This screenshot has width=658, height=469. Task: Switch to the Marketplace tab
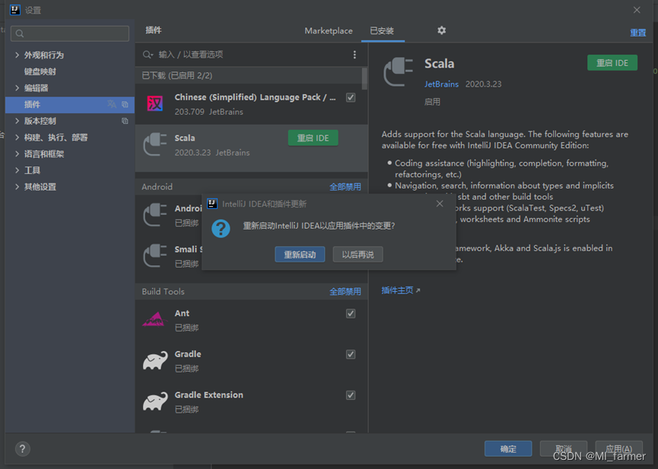[x=328, y=30]
